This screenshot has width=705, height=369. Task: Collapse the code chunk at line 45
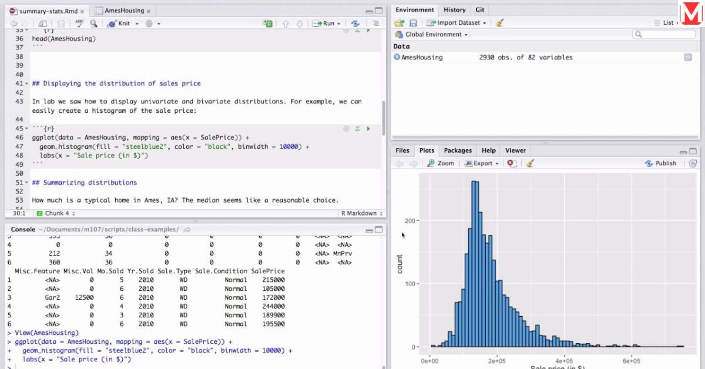click(26, 129)
